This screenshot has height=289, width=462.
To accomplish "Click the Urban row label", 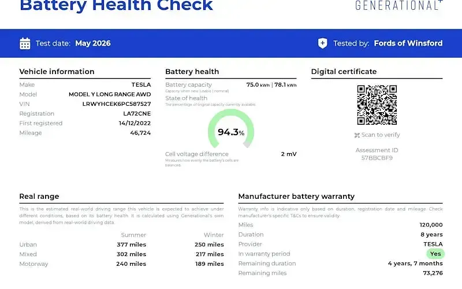I will pyautogui.click(x=28, y=244).
